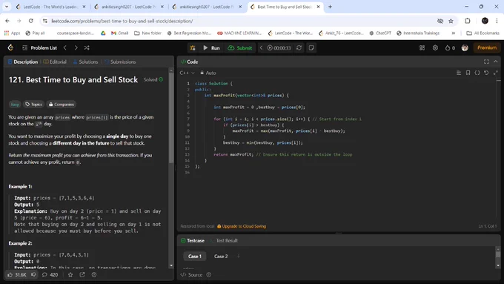Open the user profile avatar
Image resolution: width=504 pixels, height=284 pixels.
tap(465, 47)
